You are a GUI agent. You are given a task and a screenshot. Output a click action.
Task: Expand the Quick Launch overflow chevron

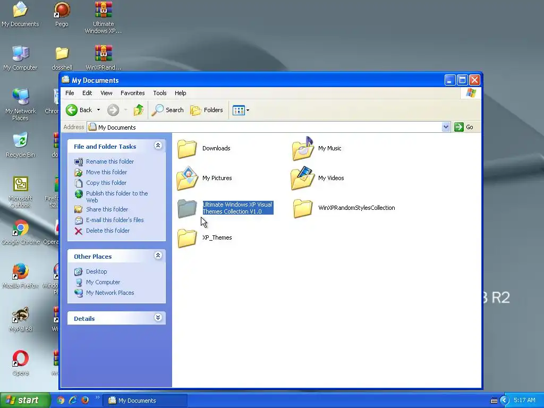coord(98,397)
